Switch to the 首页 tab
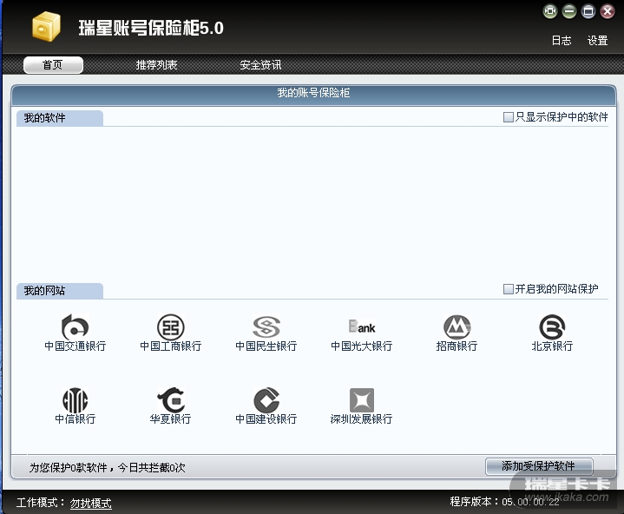Image resolution: width=624 pixels, height=514 pixels. [x=53, y=65]
